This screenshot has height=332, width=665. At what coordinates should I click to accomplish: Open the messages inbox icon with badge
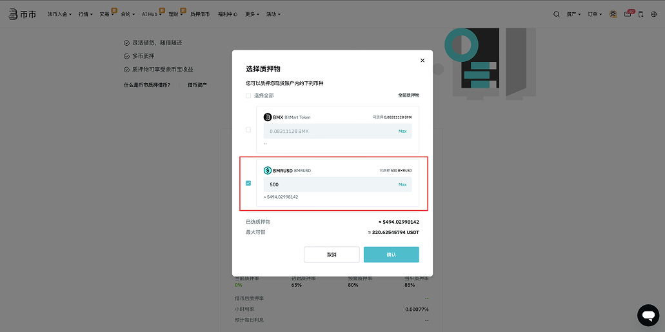click(628, 14)
